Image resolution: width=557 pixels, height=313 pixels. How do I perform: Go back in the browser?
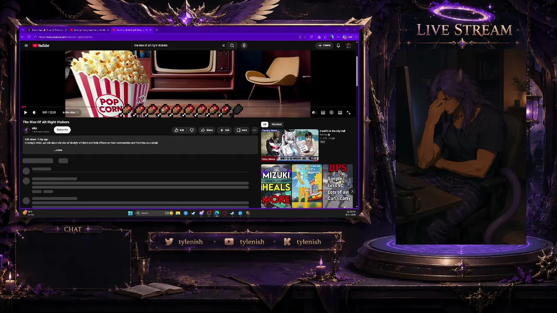click(23, 37)
